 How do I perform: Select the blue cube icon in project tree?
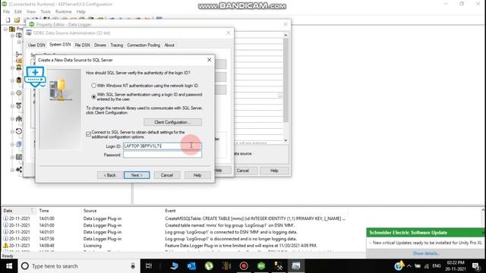point(19,144)
